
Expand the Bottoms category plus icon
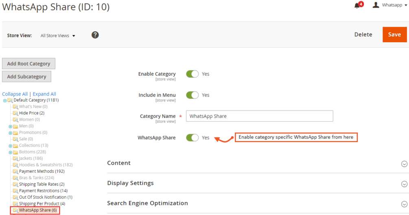pos(11,152)
